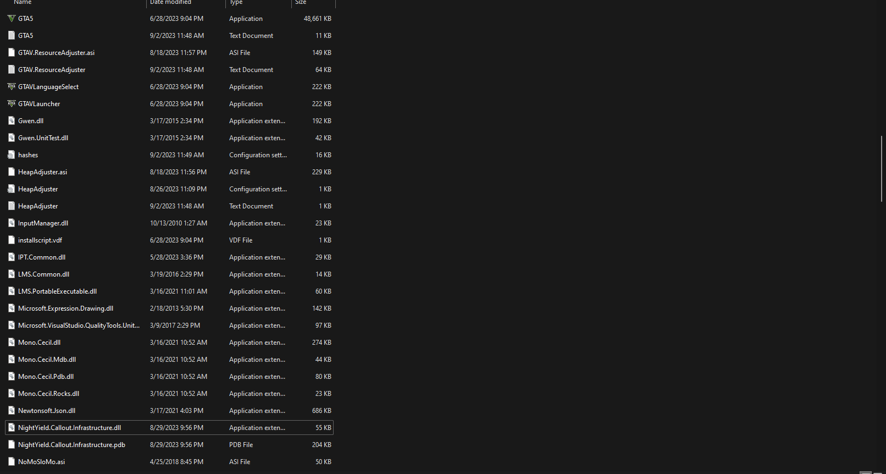Click the HeapAdjuster configuration settings icon

coord(12,189)
